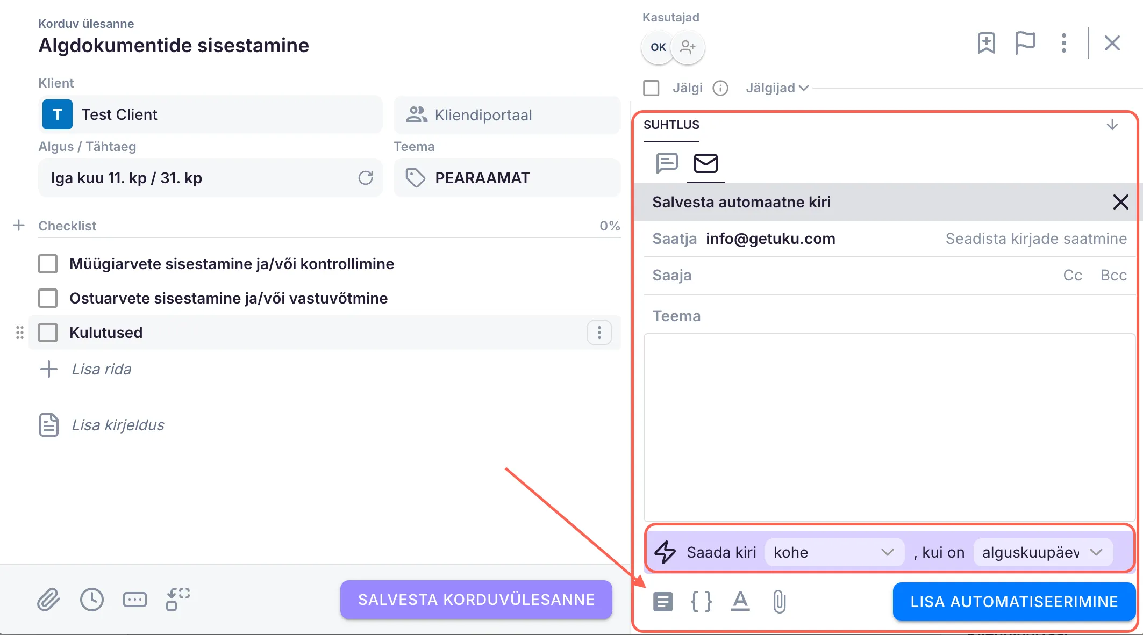Add user with person-plus icon
This screenshot has width=1143, height=635.
[688, 47]
